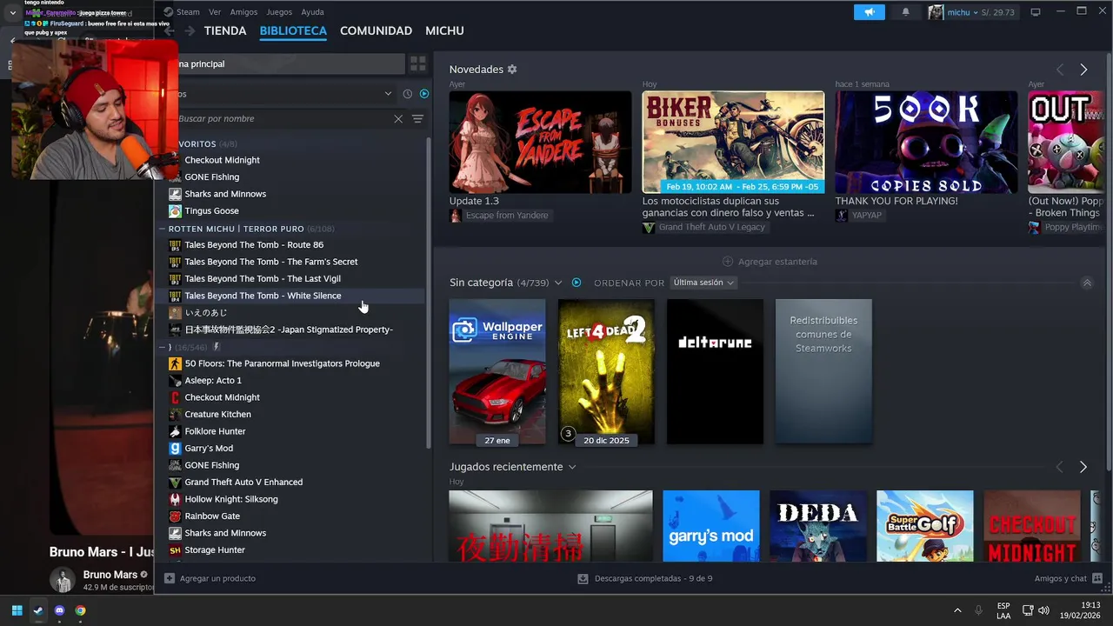Expand the sidebar category filter dropdown
1113x626 pixels.
[388, 94]
